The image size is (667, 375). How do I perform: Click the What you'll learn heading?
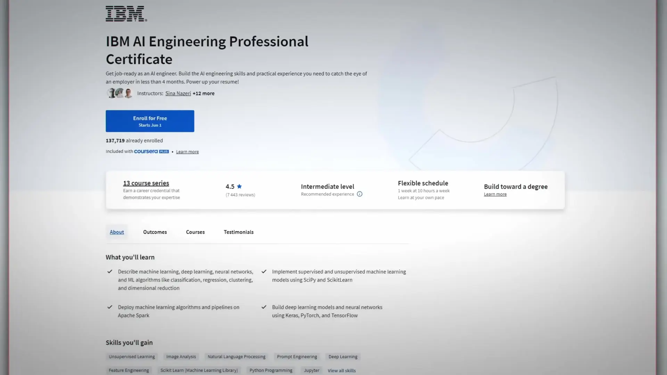130,257
